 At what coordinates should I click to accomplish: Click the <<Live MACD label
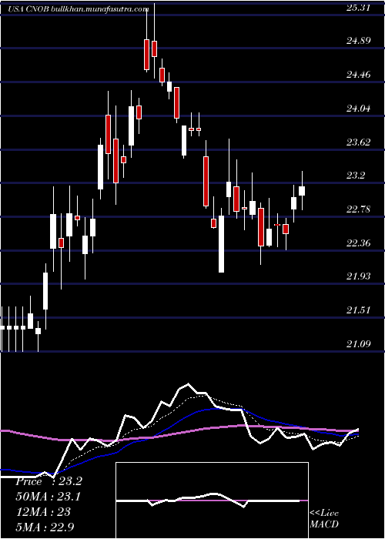324,518
